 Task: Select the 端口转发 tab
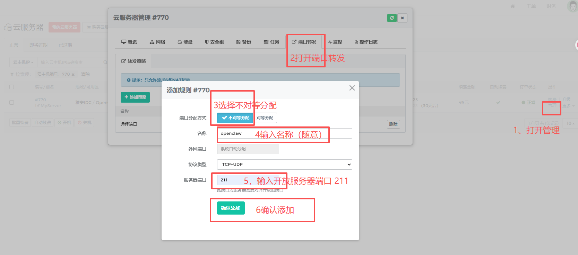(x=304, y=42)
